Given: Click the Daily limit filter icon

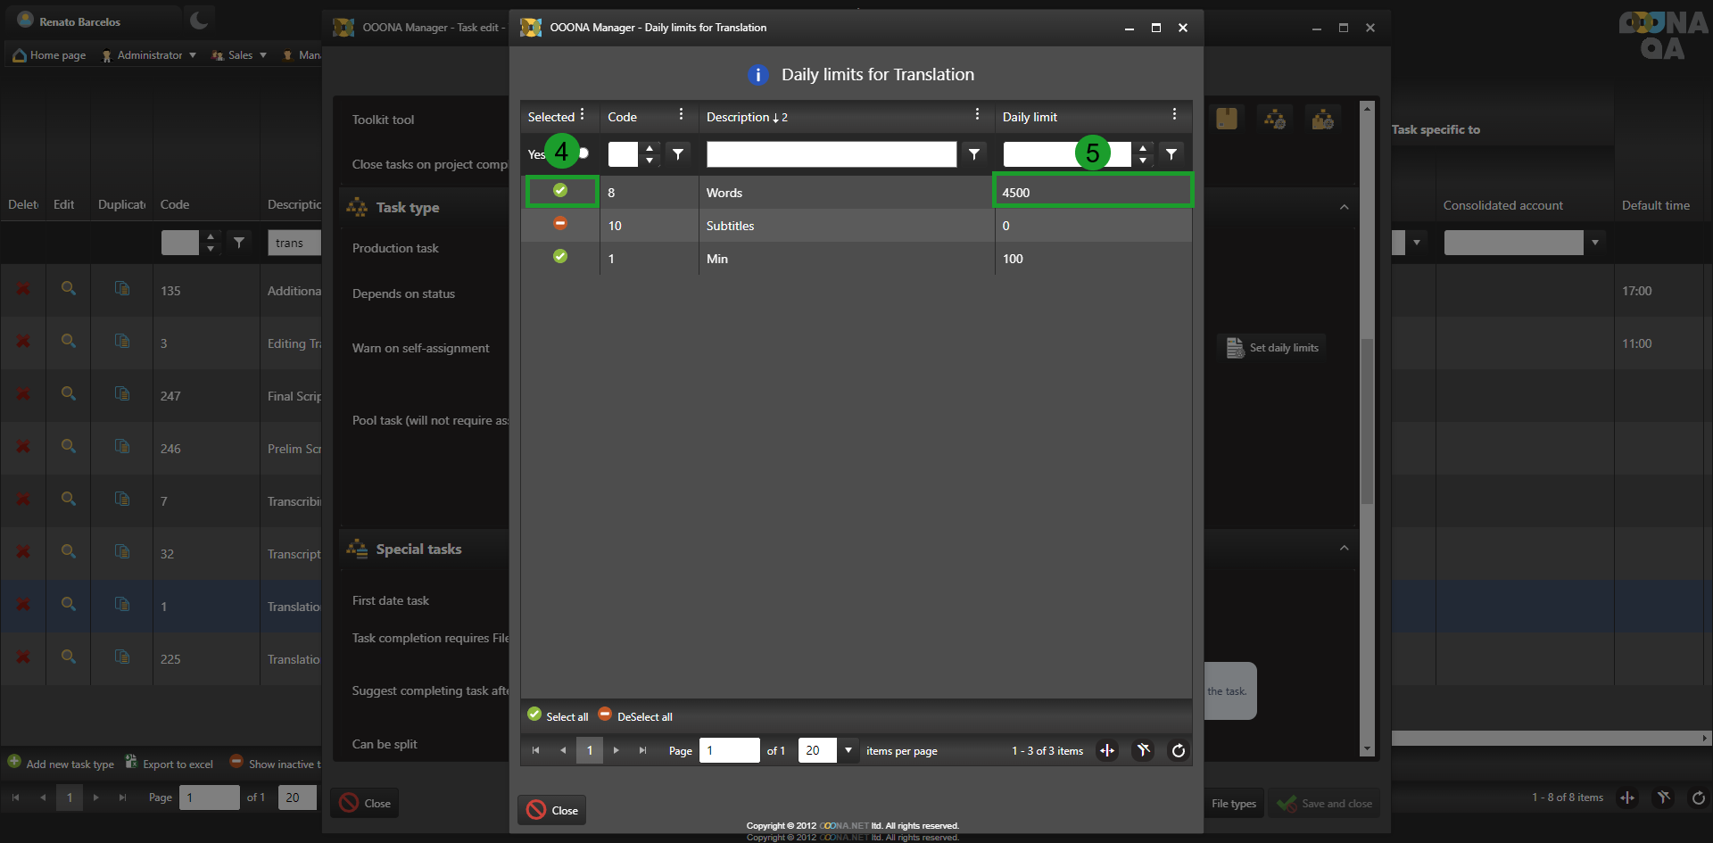Looking at the screenshot, I should [1171, 154].
